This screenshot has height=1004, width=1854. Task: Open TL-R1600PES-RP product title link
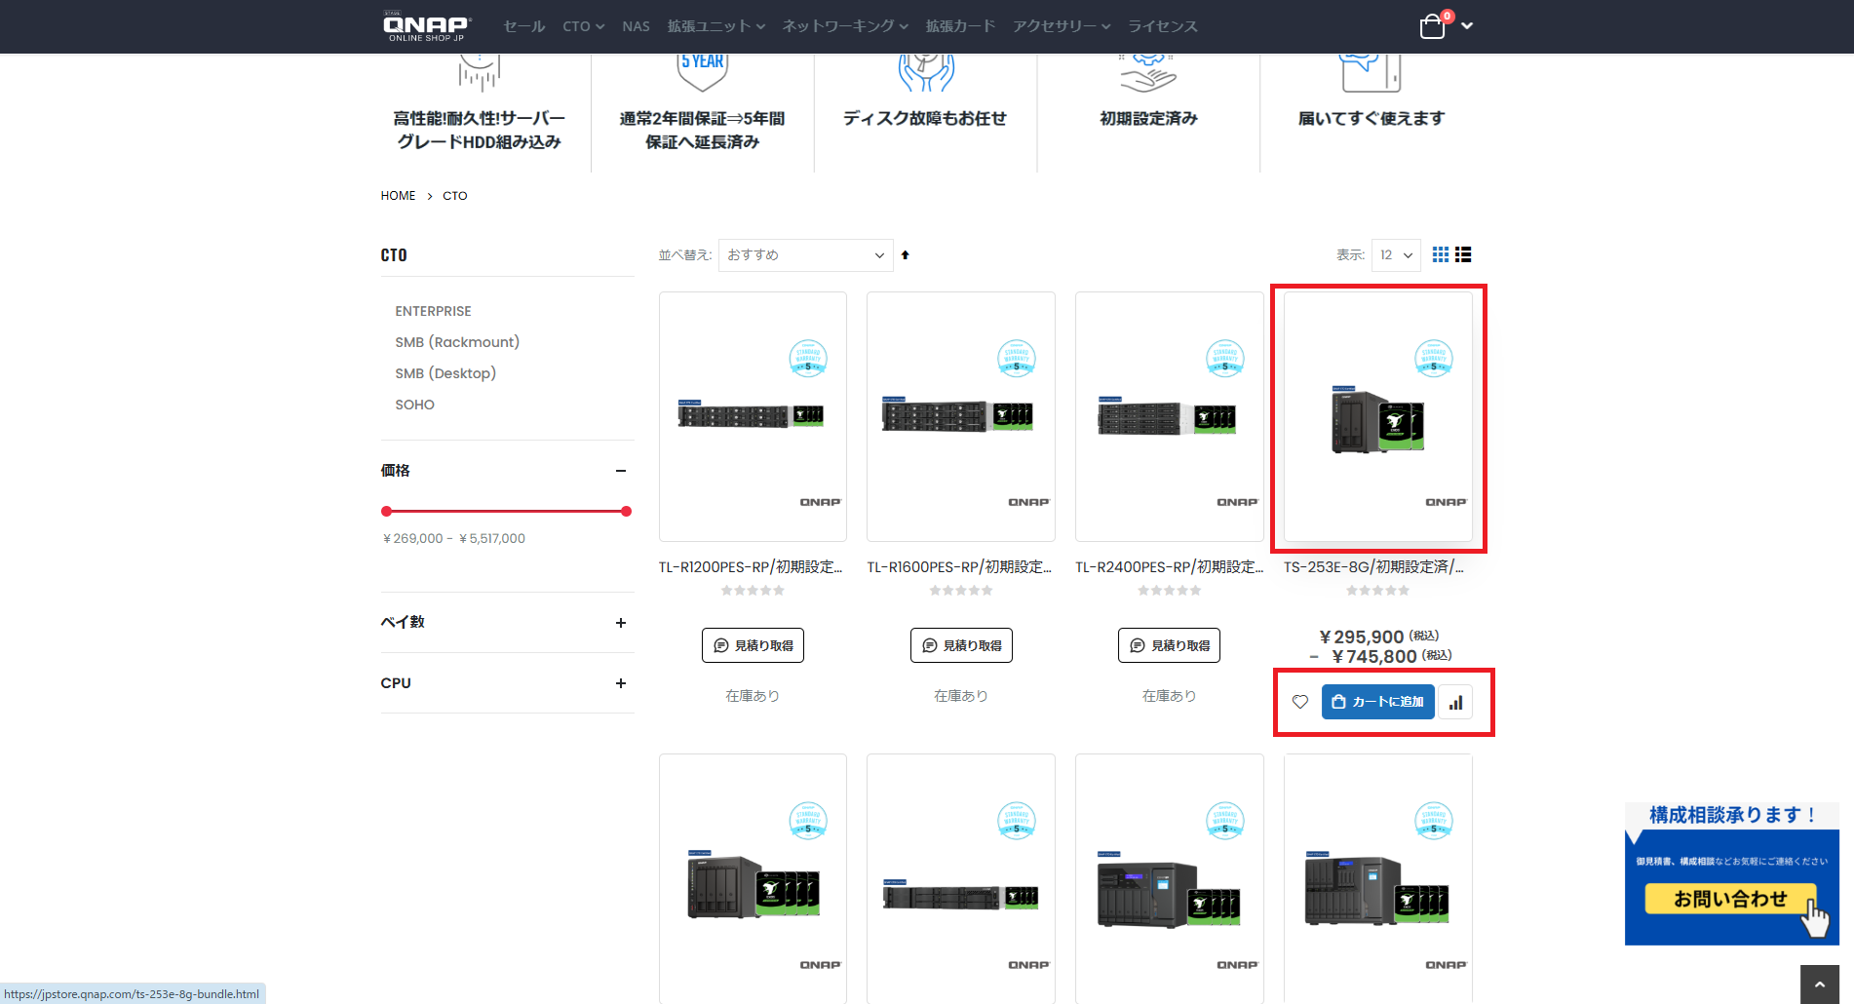[959, 567]
